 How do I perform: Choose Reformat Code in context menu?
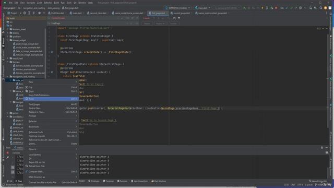coord(51,132)
